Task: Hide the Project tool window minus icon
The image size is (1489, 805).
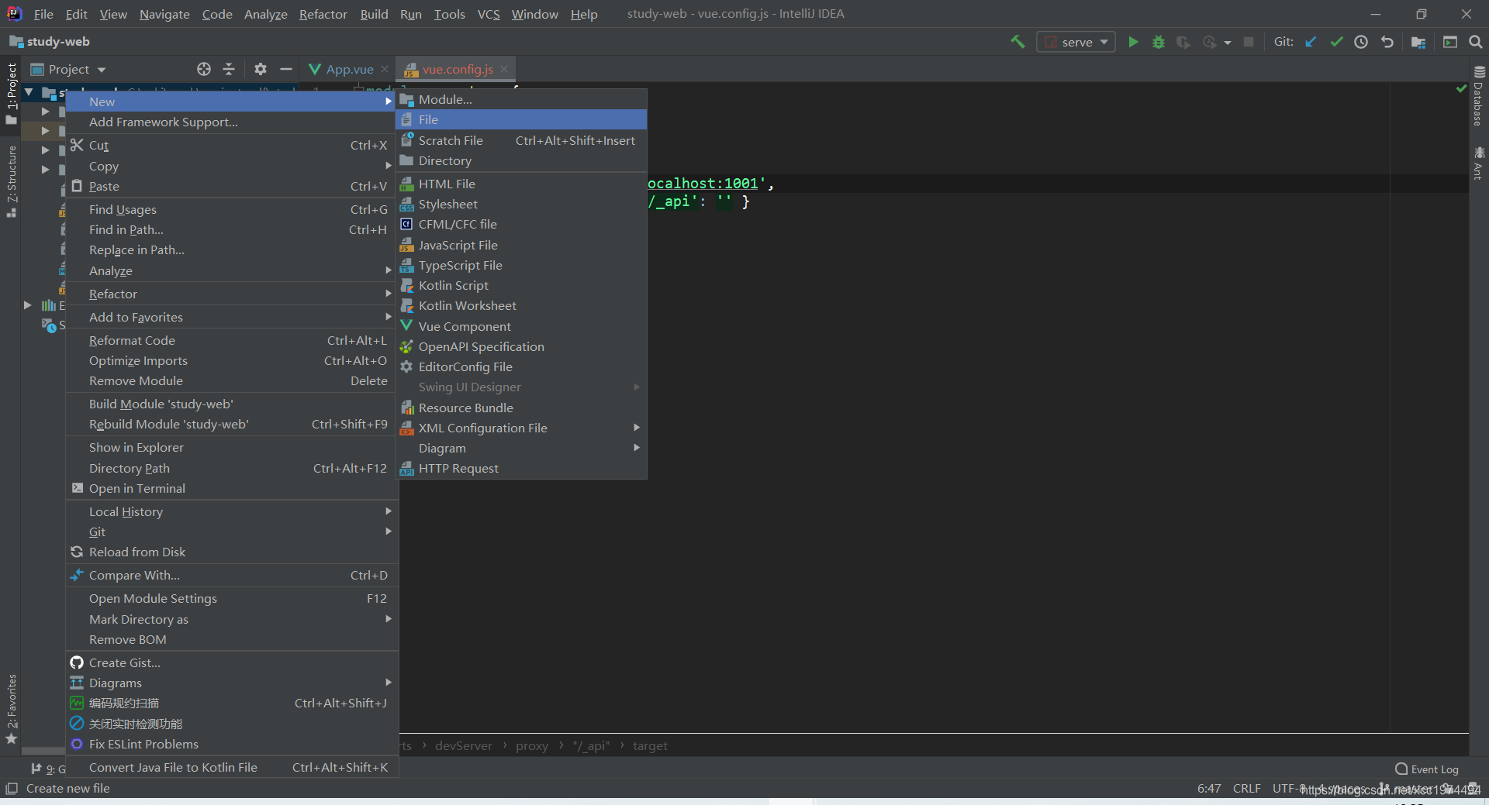Action: [286, 69]
